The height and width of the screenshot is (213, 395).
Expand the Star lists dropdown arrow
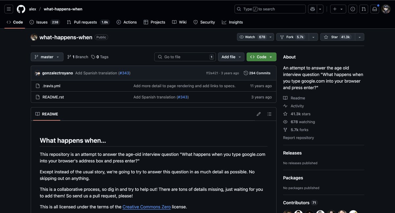pyautogui.click(x=359, y=37)
